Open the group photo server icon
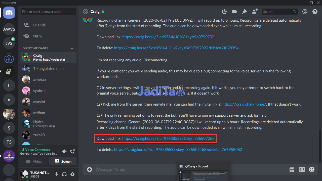The image size is (322, 181). 9,114
